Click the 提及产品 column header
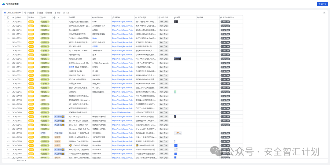The image size is (330, 165). click(x=165, y=17)
